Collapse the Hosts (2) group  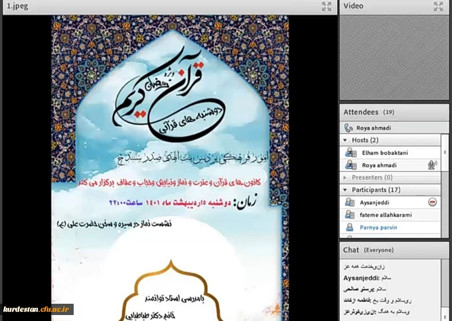coord(345,141)
